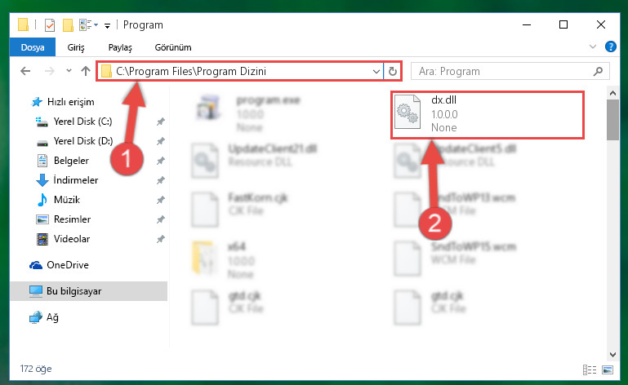
Task: Select the dx.dll file
Action: [x=488, y=115]
